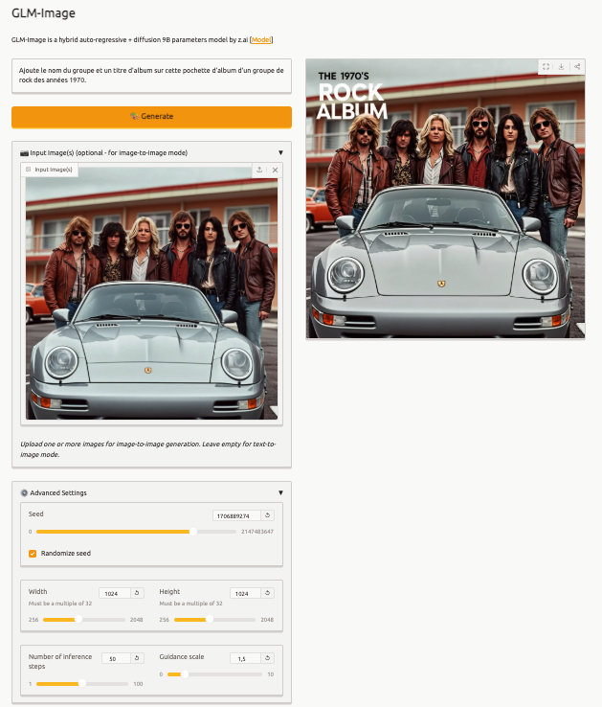Click the upload icon on input image
The height and width of the screenshot is (707, 602).
point(259,170)
